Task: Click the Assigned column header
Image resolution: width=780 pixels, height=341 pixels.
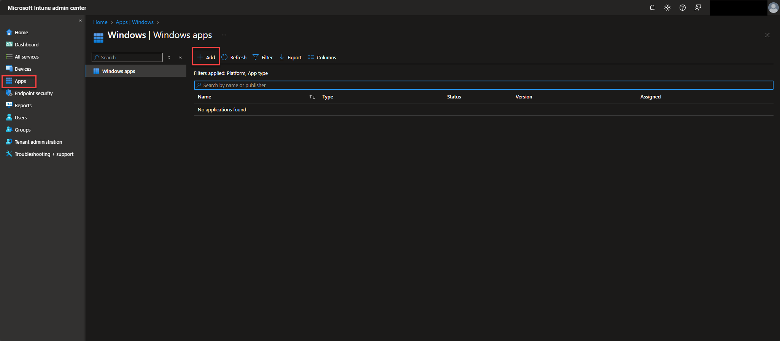Action: click(x=650, y=97)
